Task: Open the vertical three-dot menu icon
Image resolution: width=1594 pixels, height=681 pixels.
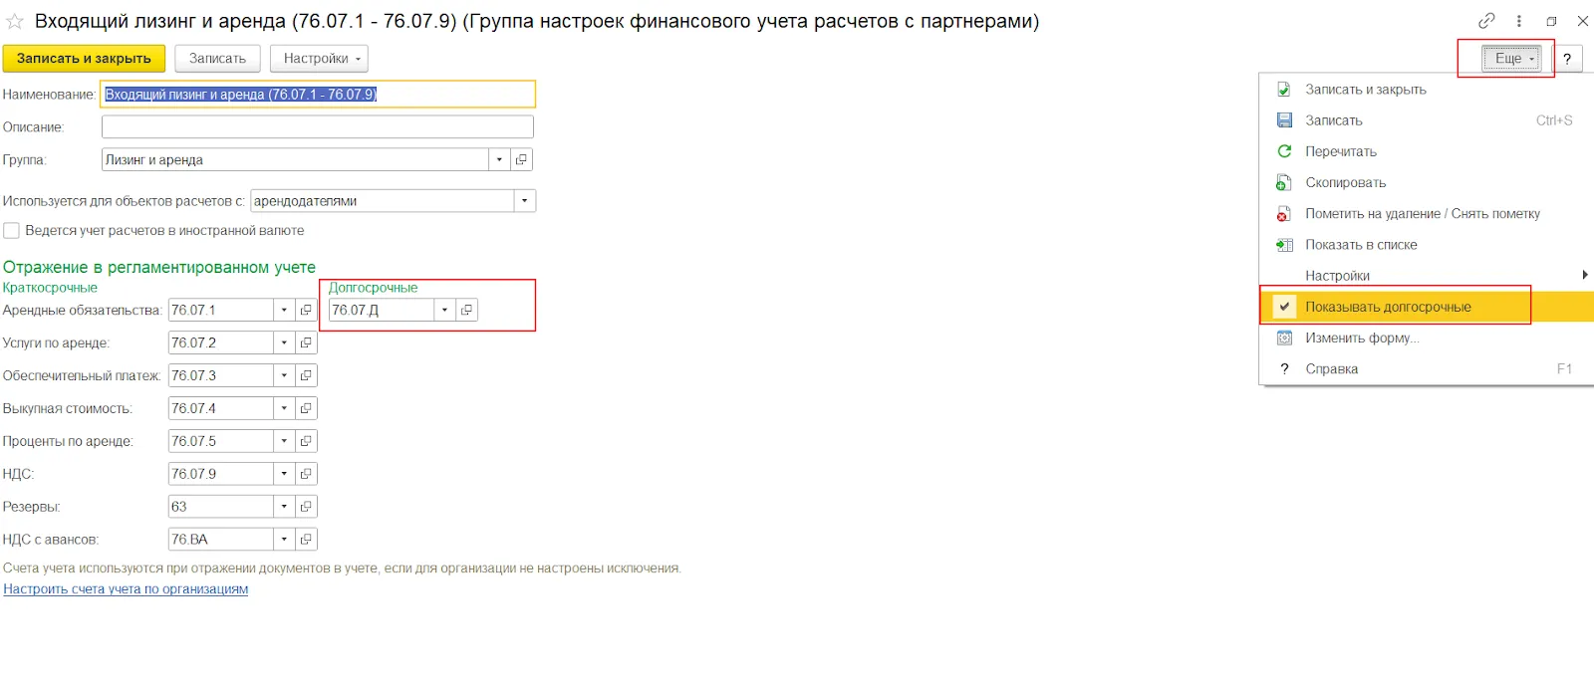Action: point(1518,21)
